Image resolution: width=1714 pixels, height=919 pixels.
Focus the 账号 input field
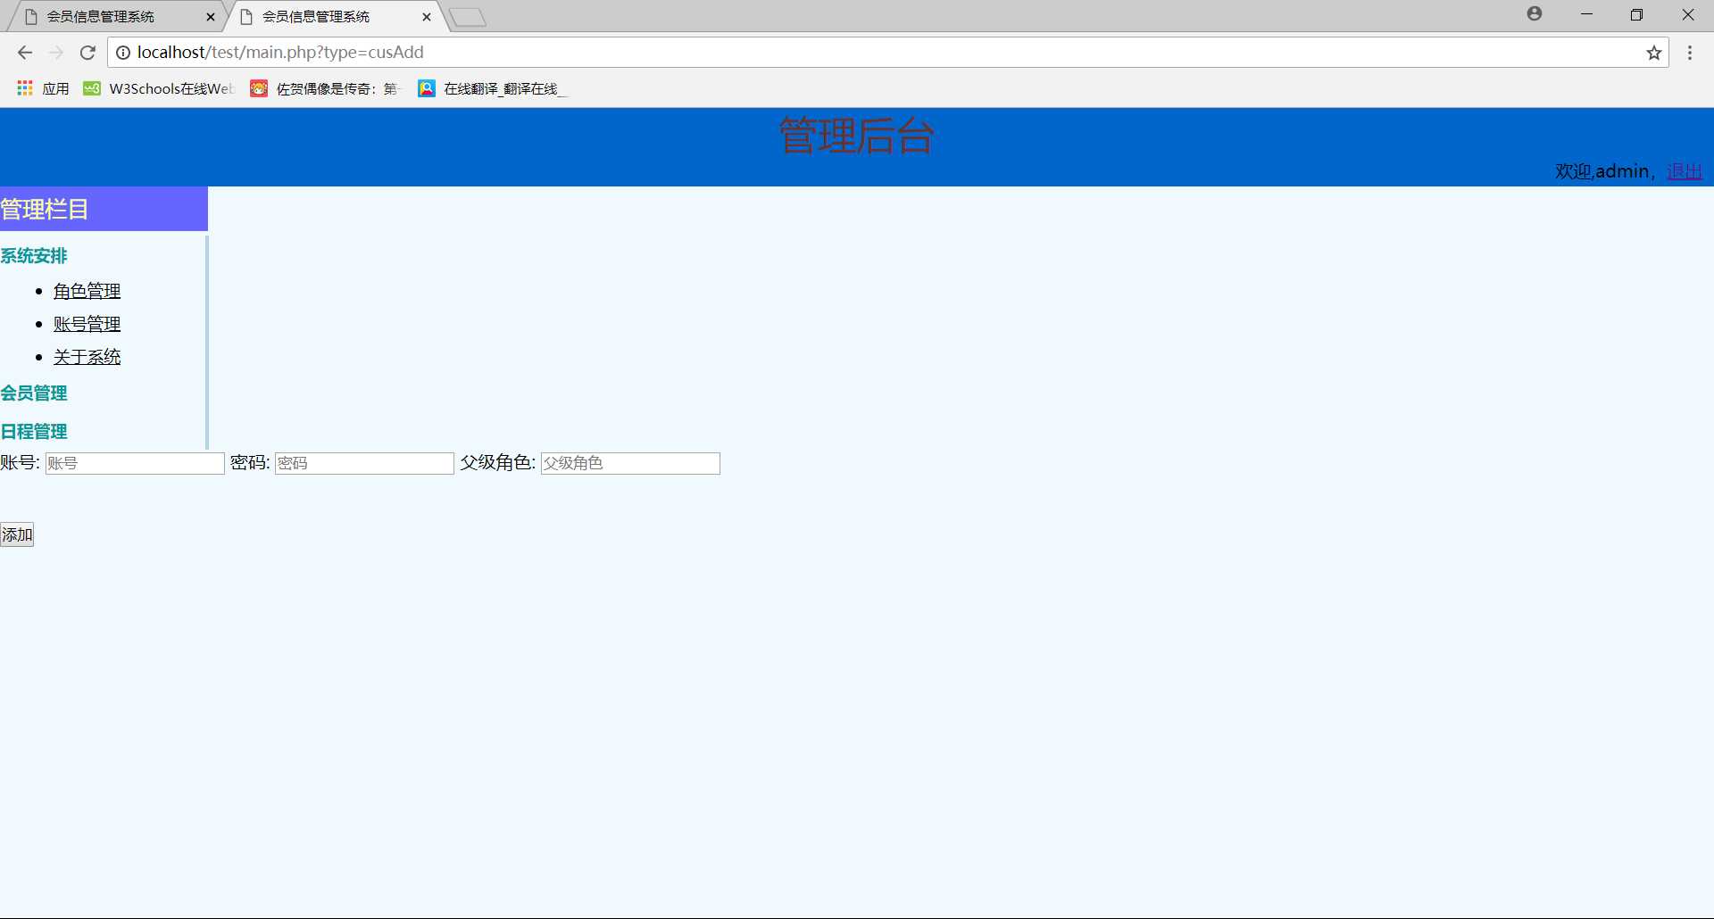(135, 463)
